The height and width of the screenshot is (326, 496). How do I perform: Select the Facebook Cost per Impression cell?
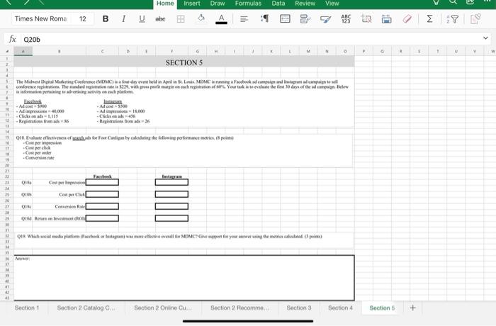pyautogui.click(x=102, y=182)
